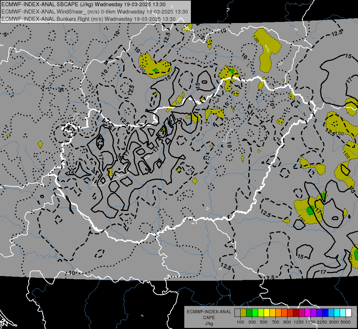Image resolution: width=358 pixels, height=329 pixels.
Task: Click the SBCAPE title line in the header
Action: (x=84, y=4)
